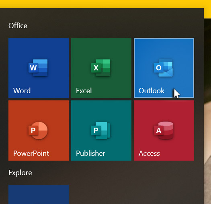Open the Outlook tile

[164, 68]
